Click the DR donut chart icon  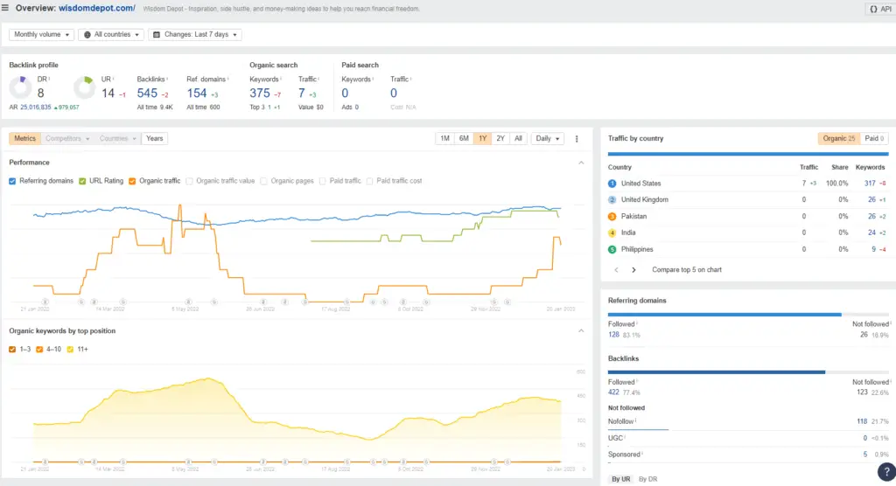pyautogui.click(x=21, y=87)
